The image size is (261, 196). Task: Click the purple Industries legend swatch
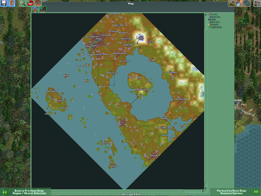[208, 17]
